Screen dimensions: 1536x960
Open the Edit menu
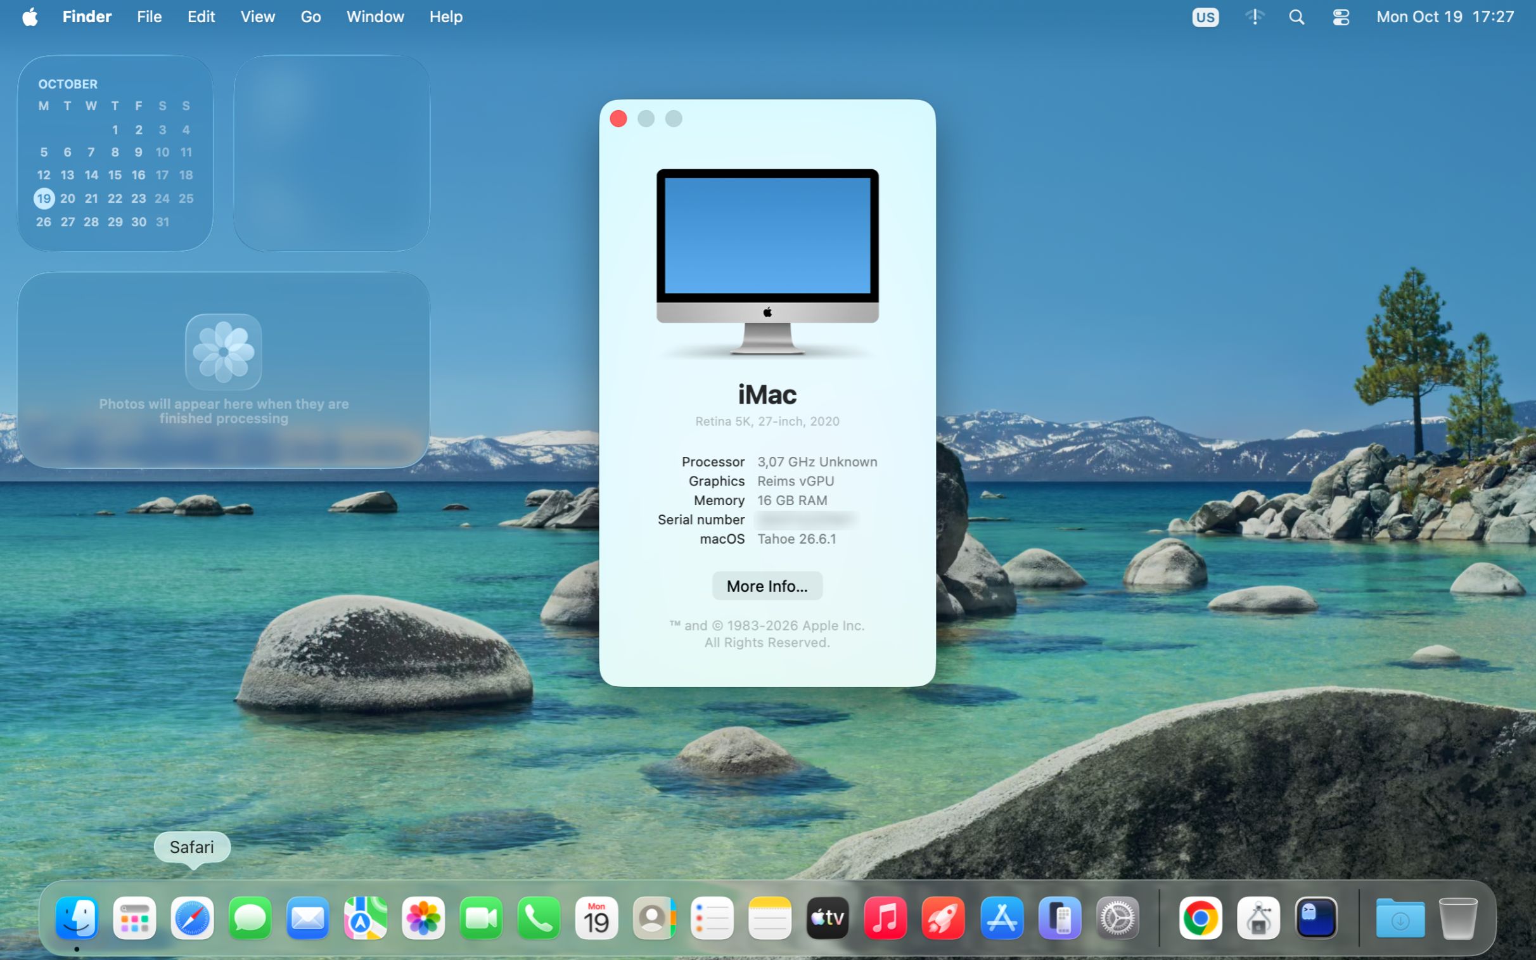click(x=202, y=17)
